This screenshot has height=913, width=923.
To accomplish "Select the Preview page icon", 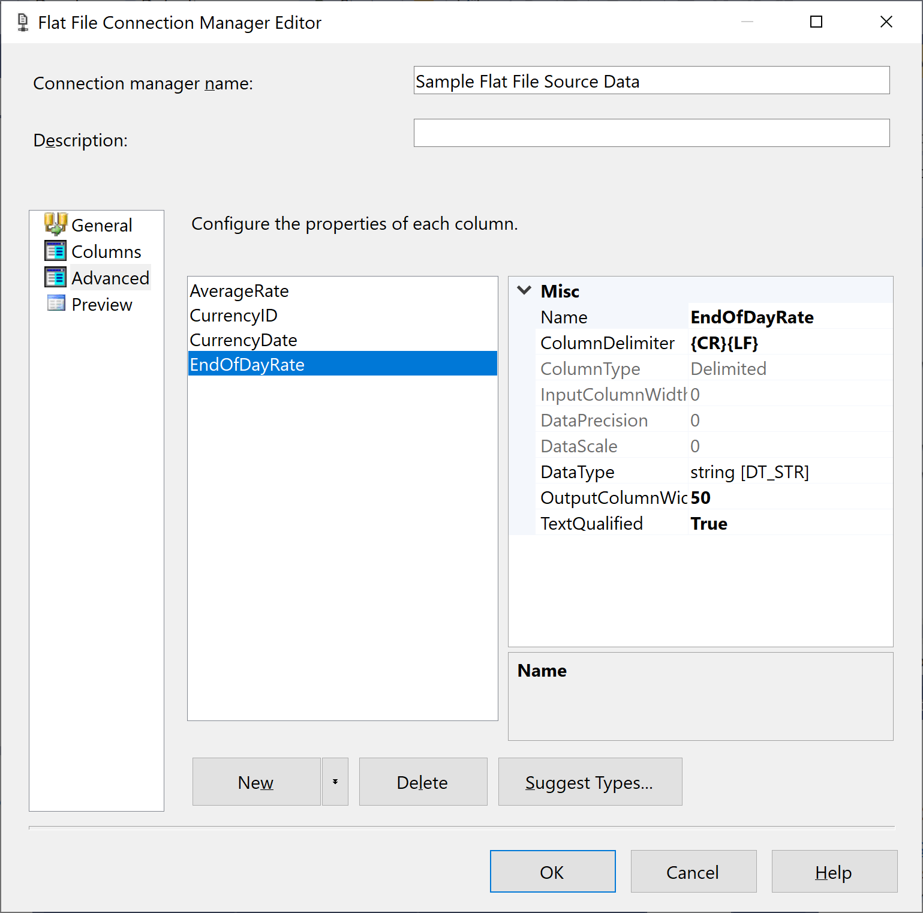I will 55,304.
